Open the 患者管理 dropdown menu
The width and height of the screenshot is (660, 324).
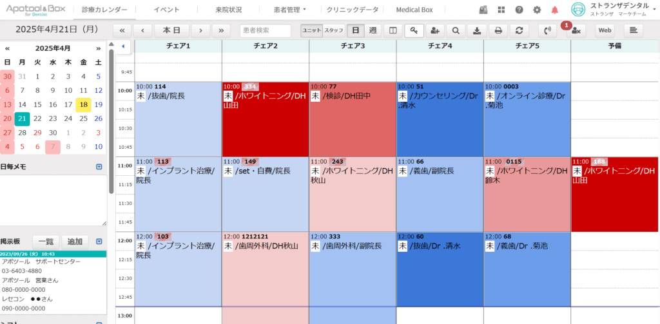pos(291,10)
